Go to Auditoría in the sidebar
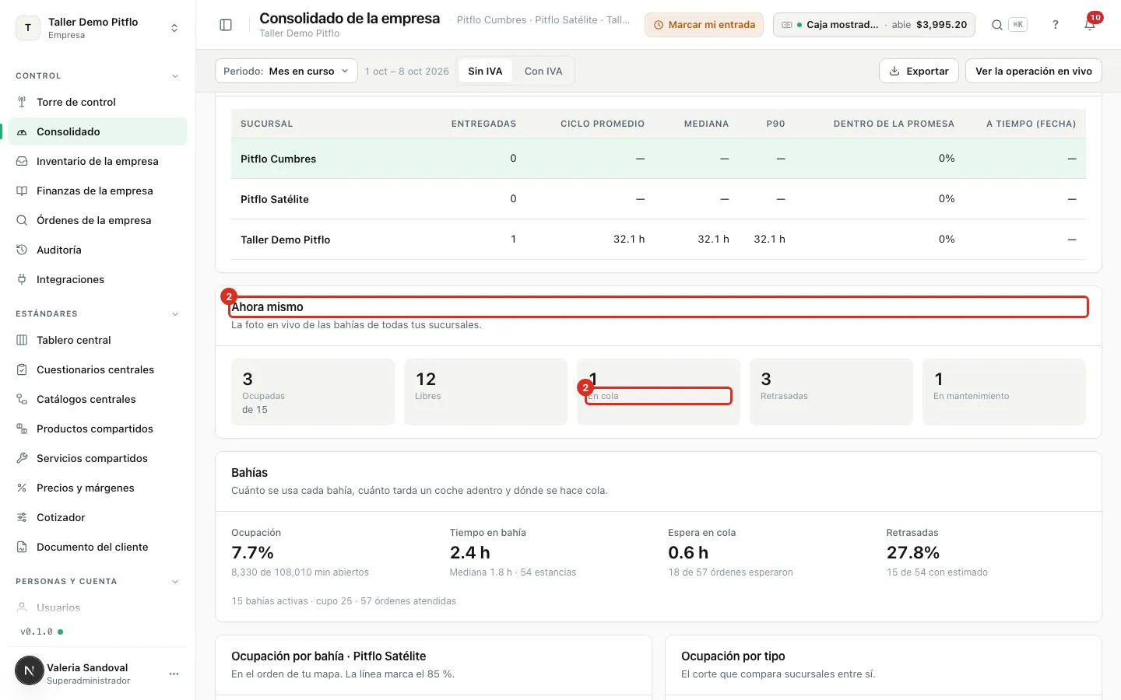The image size is (1121, 700). pyautogui.click(x=98, y=250)
